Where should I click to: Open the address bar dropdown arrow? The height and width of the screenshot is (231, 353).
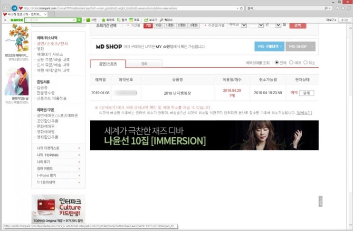238,9
